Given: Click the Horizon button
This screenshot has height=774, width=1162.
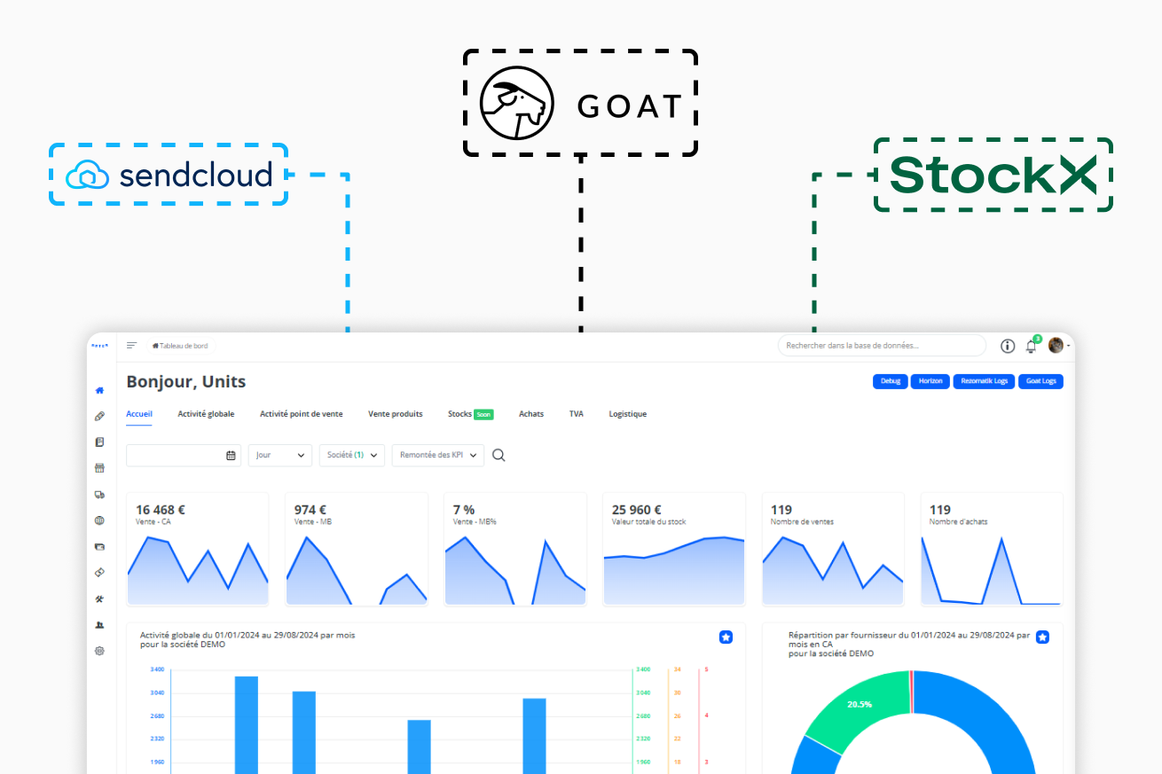Looking at the screenshot, I should 930,381.
